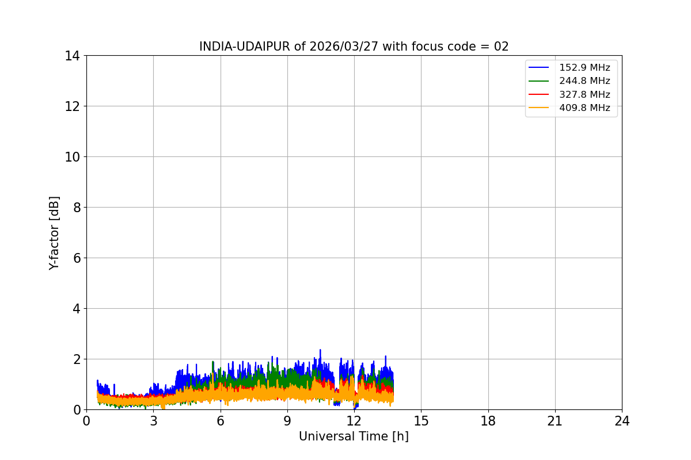Select the 152.9 MHz legend label
Image resolution: width=691 pixels, height=460 pixels.
point(584,68)
